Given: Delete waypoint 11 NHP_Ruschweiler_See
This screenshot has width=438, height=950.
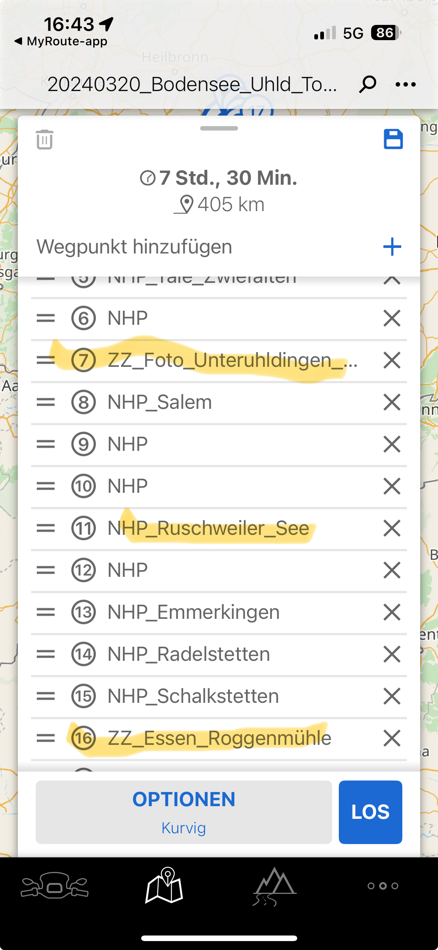Looking at the screenshot, I should coord(392,528).
